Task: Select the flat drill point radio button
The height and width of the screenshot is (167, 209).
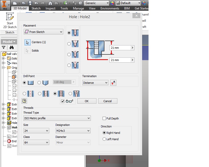Action: (x=24, y=83)
